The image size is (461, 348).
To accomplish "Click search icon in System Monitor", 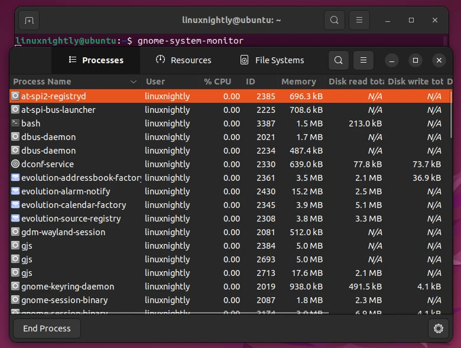I will 339,60.
